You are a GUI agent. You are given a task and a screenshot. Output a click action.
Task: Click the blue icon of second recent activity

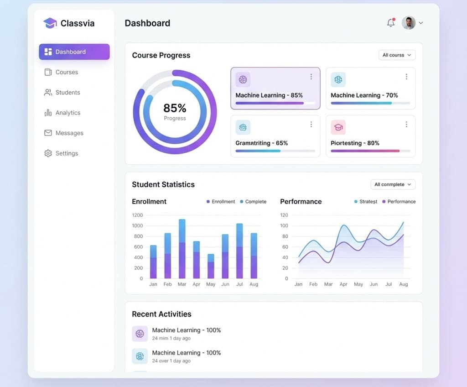point(140,356)
